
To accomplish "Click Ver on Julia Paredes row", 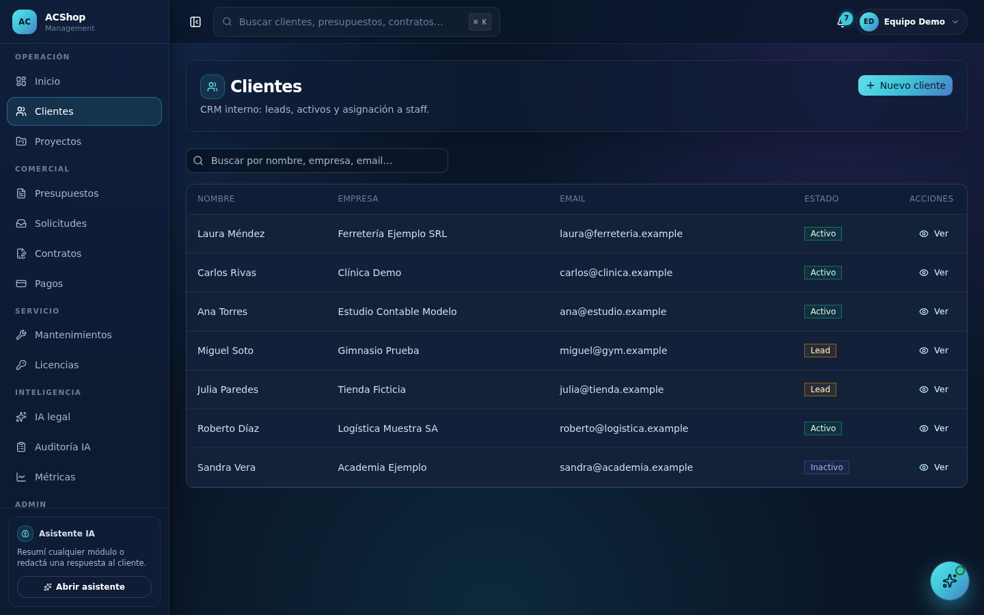I will pos(933,389).
